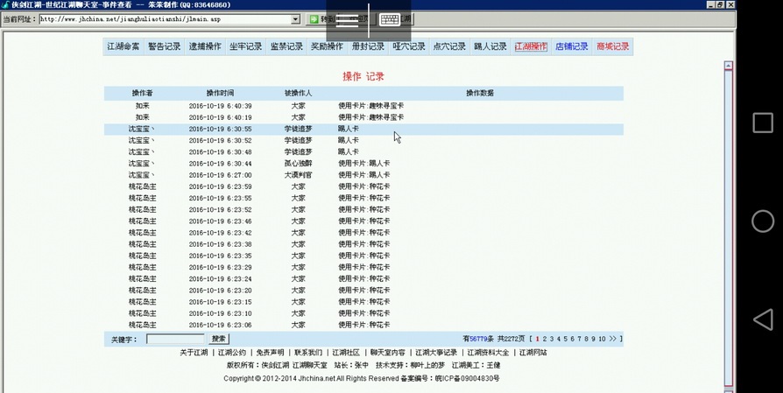Image resolution: width=783 pixels, height=393 pixels.
Task: Click the green 转到 go button
Action: (x=320, y=19)
